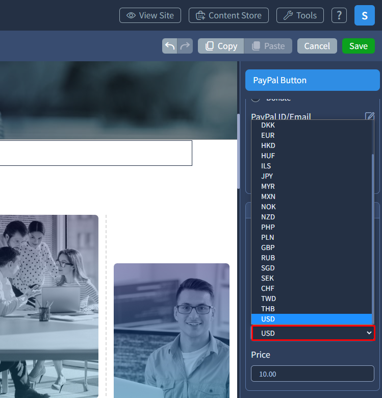The height and width of the screenshot is (398, 382).
Task: Select MYR currency option
Action: coord(312,186)
